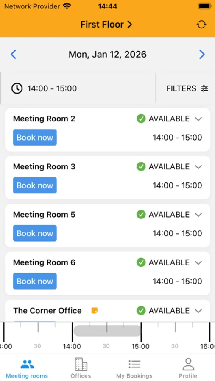The height and width of the screenshot is (381, 215).
Task: Expand Meeting Room 3 details chevron
Action: coord(199,167)
